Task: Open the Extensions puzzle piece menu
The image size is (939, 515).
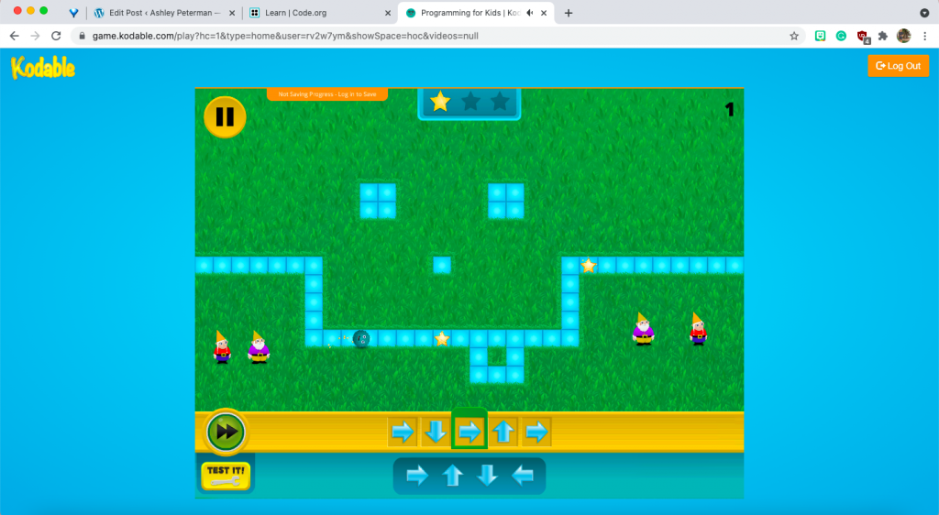Action: tap(883, 36)
